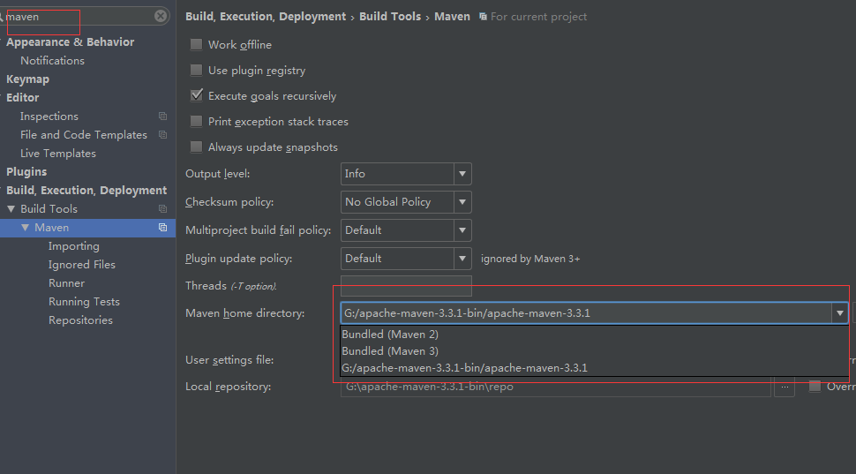Select Bundled (Maven 3) option

click(595, 351)
